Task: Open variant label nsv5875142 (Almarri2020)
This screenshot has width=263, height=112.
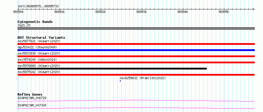Action: coord(39,72)
